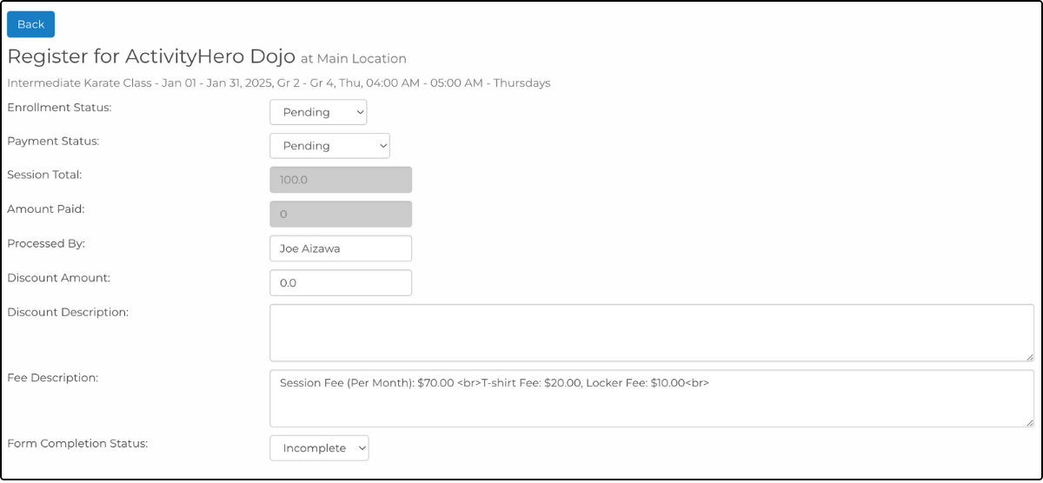Focus the Discount Amount field
Screen dimensions: 1043x483
341,282
